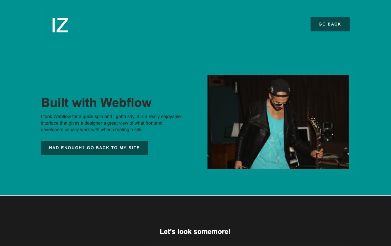
Task: Click the GO BACK button
Action: (x=330, y=24)
